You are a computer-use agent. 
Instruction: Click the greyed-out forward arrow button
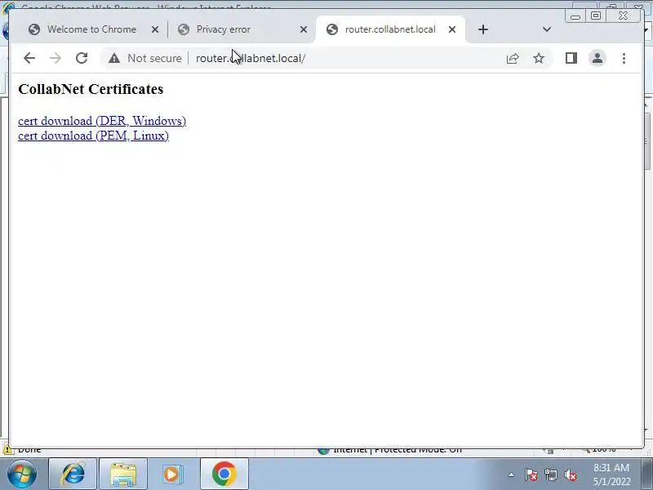[x=56, y=58]
